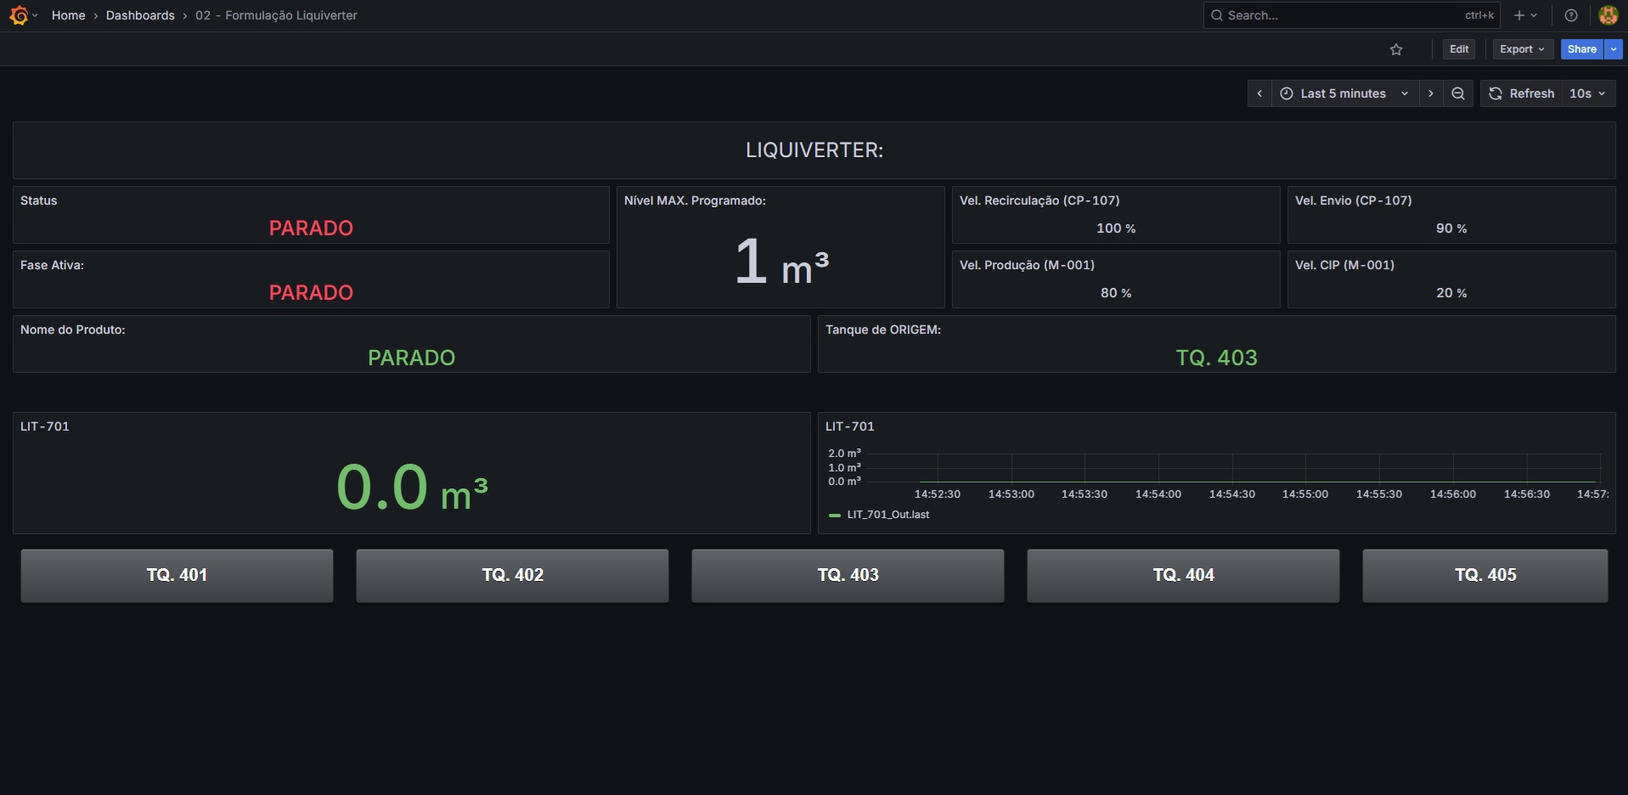Go to Home breadcrumb
Screen dimensions: 1628x795
pyautogui.click(x=68, y=15)
